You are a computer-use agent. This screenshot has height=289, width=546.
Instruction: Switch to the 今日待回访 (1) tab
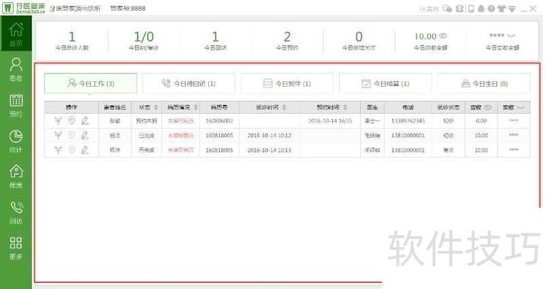pyautogui.click(x=189, y=83)
